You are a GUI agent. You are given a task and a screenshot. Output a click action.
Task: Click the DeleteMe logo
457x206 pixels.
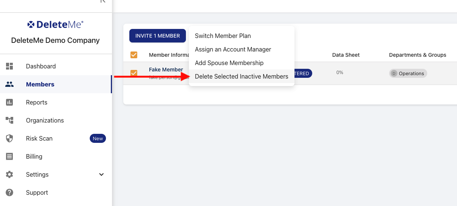[x=55, y=25]
